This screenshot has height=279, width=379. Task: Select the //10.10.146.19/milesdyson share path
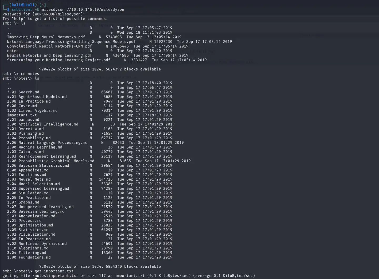click(x=96, y=9)
